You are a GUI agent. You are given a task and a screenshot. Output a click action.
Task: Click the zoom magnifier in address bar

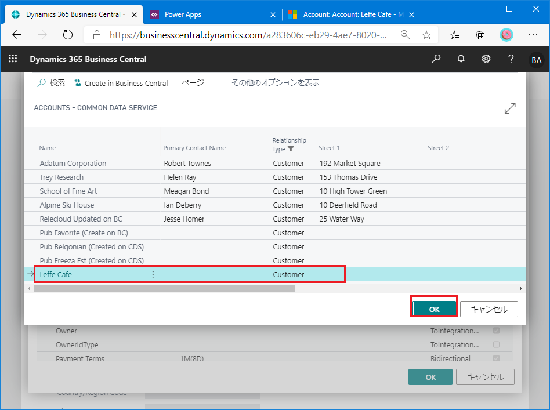coord(405,35)
